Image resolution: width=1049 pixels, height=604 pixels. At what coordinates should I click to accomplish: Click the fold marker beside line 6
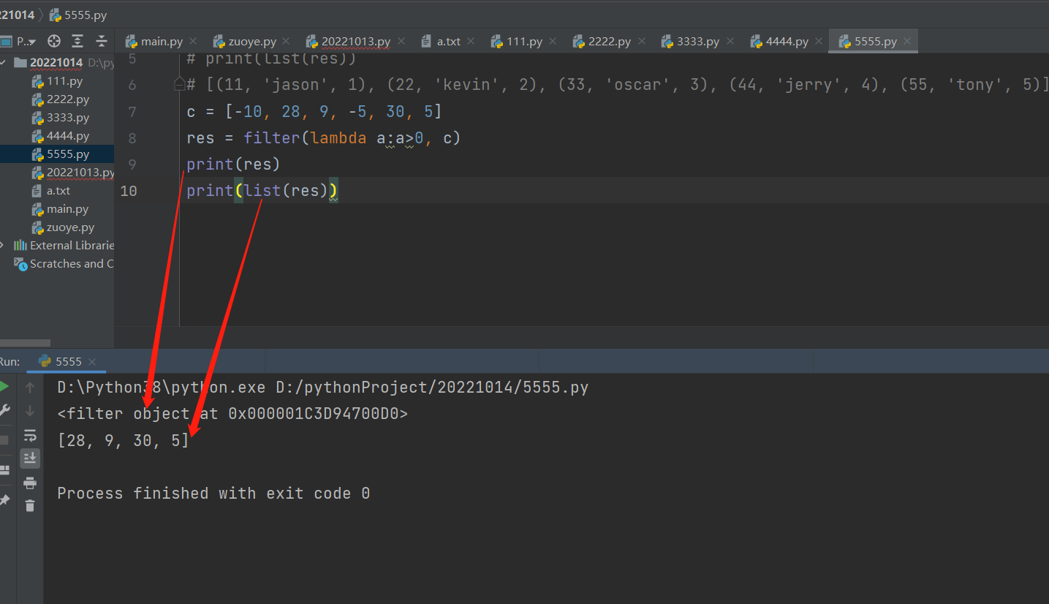click(179, 86)
